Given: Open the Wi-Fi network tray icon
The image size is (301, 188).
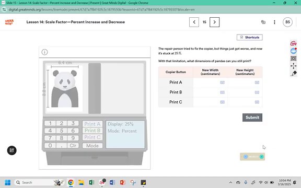Looking at the screenshot, I should pyautogui.click(x=260, y=182).
